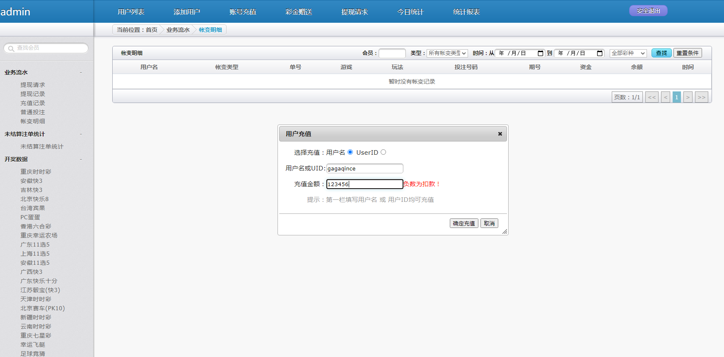The width and height of the screenshot is (724, 357).
Task: Collapse the 业务流水 sidebar section
Action: (81, 72)
